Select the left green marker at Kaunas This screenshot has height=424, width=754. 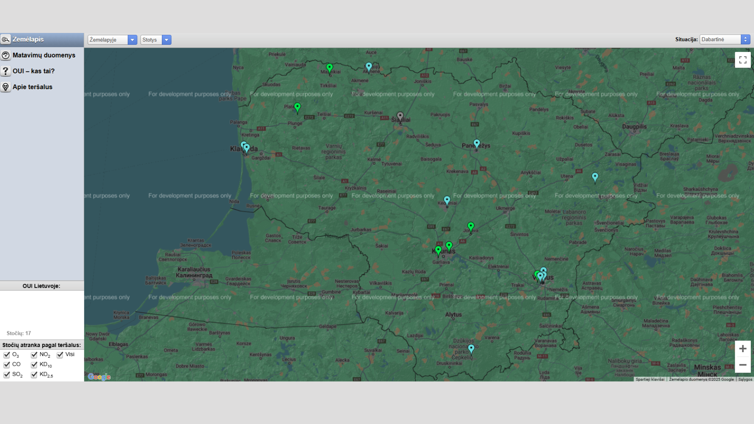click(x=438, y=251)
